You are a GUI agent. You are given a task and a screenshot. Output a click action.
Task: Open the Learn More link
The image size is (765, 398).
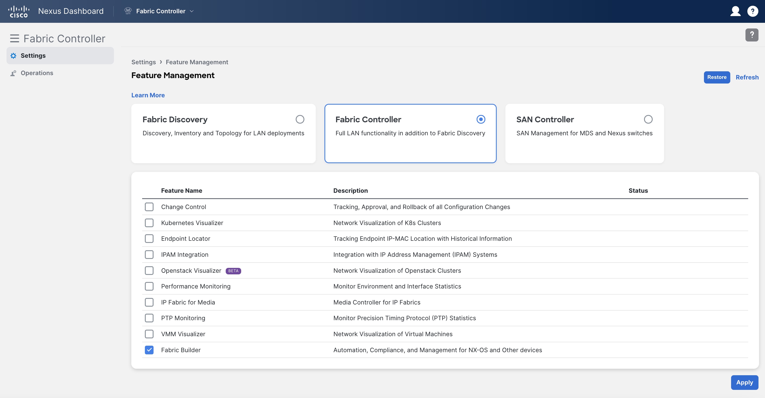[148, 95]
